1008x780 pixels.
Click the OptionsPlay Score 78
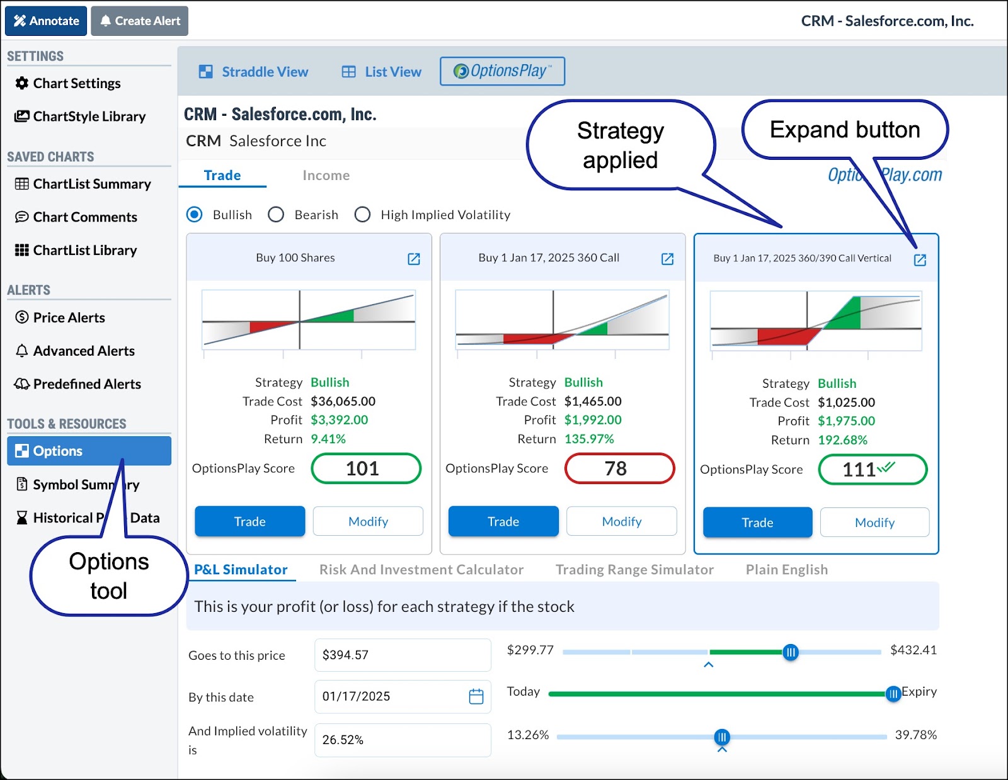point(619,468)
